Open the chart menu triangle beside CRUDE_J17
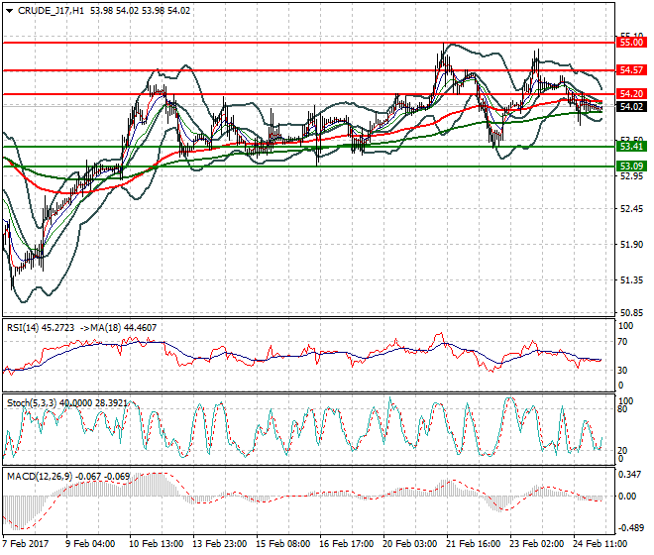654x555 pixels. pos(10,11)
